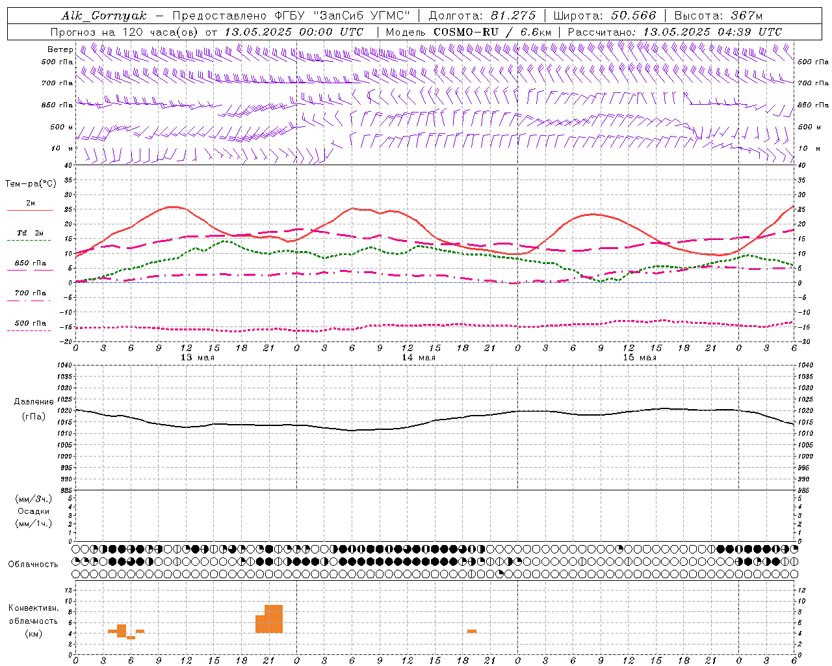The width and height of the screenshot is (832, 666).
Task: Click the Облачность cloud cover label
Action: [33, 565]
